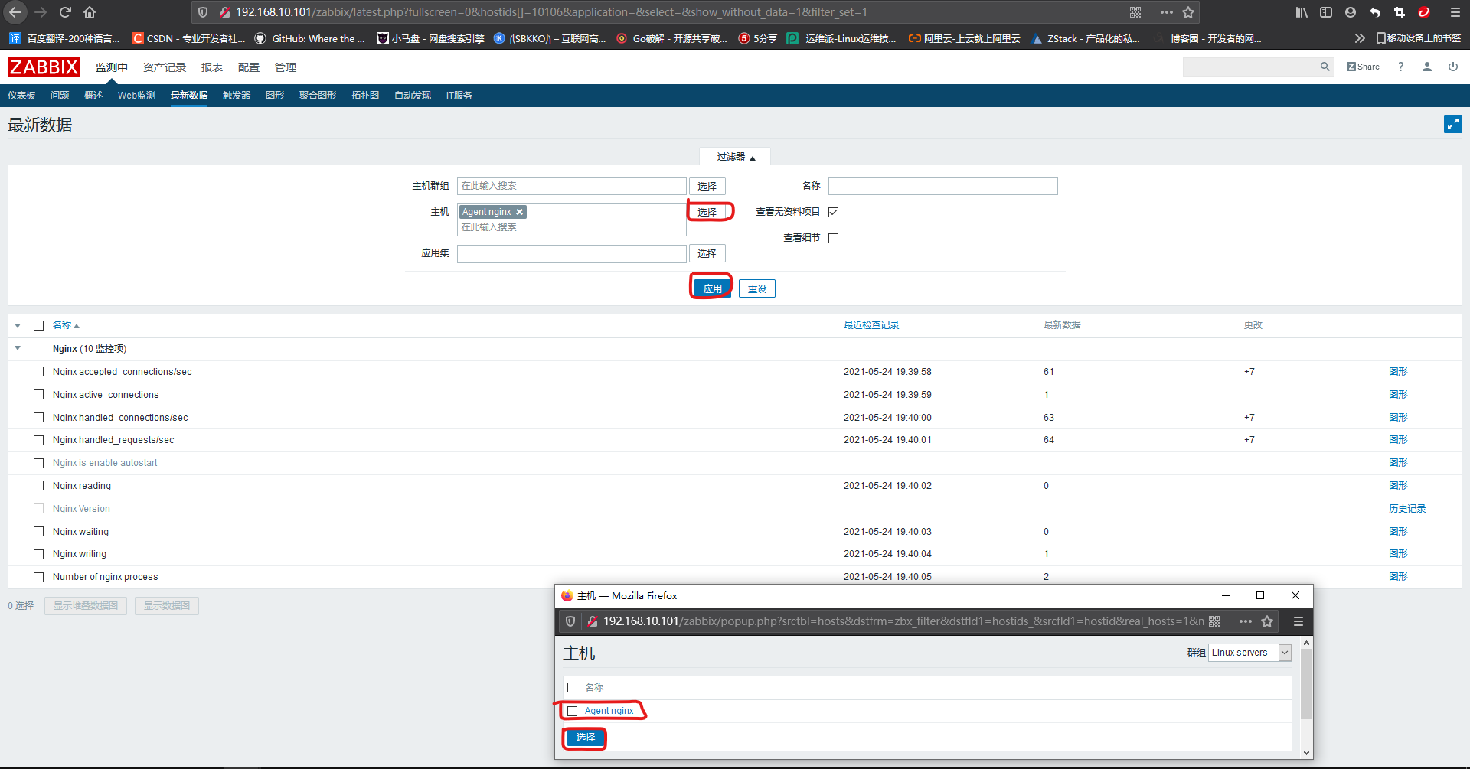Open Zabbix Share link

1363,67
